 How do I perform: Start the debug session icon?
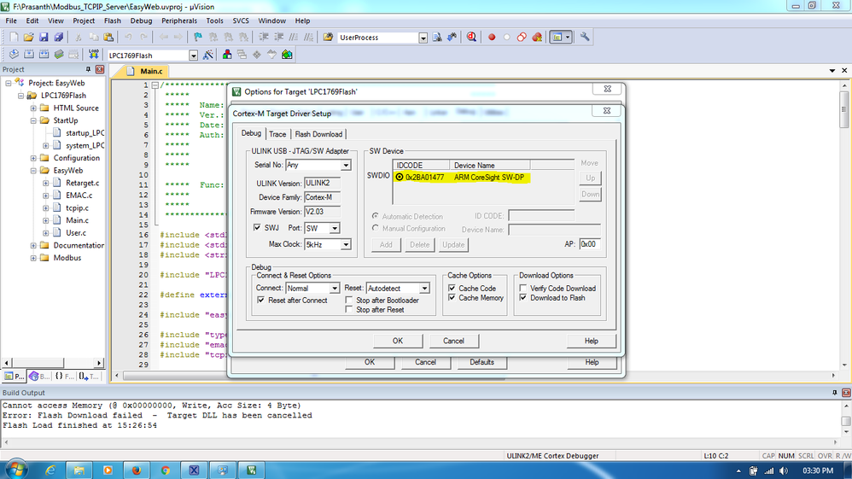pos(471,37)
